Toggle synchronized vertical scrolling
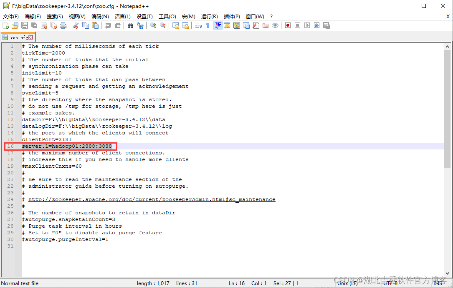 point(176,26)
